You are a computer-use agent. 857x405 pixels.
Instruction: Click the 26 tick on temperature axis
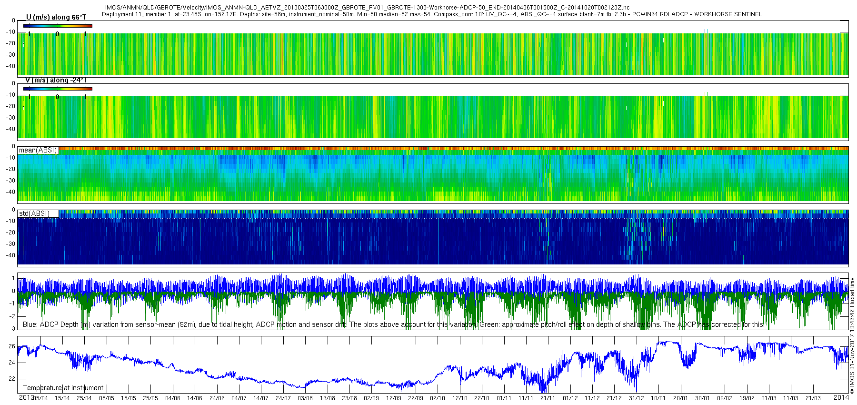pyautogui.click(x=12, y=346)
